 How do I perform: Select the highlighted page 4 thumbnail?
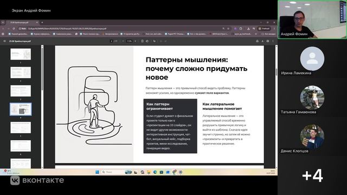point(21,109)
